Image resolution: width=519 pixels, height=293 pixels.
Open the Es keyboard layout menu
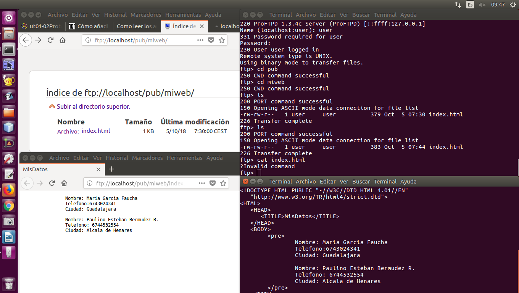point(470,5)
